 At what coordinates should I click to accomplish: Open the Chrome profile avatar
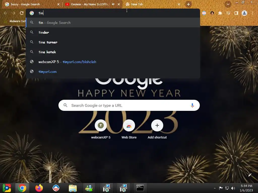click(x=244, y=13)
